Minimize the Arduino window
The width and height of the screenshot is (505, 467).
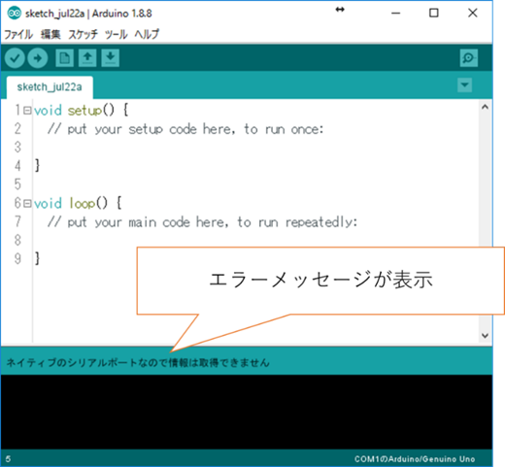click(395, 14)
